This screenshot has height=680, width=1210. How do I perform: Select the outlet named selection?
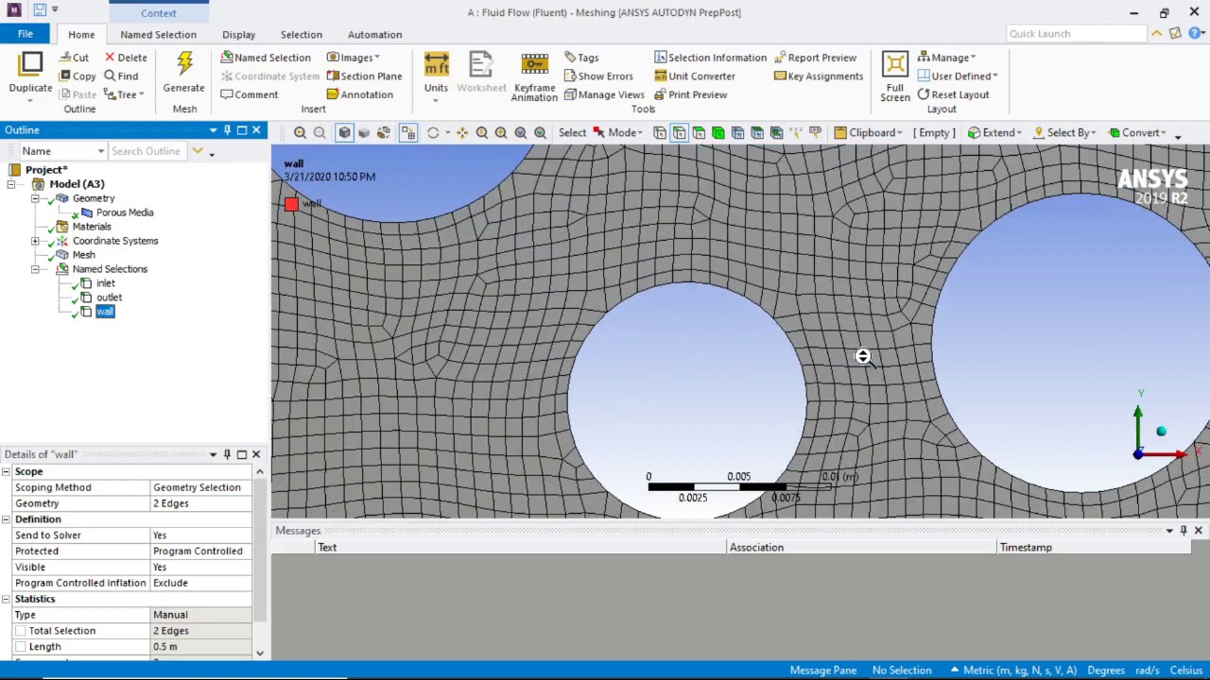[109, 297]
